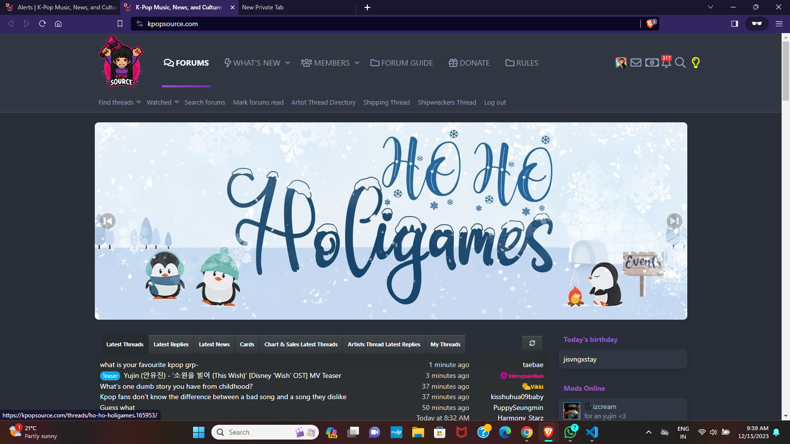Go to next banner slide

(x=674, y=221)
